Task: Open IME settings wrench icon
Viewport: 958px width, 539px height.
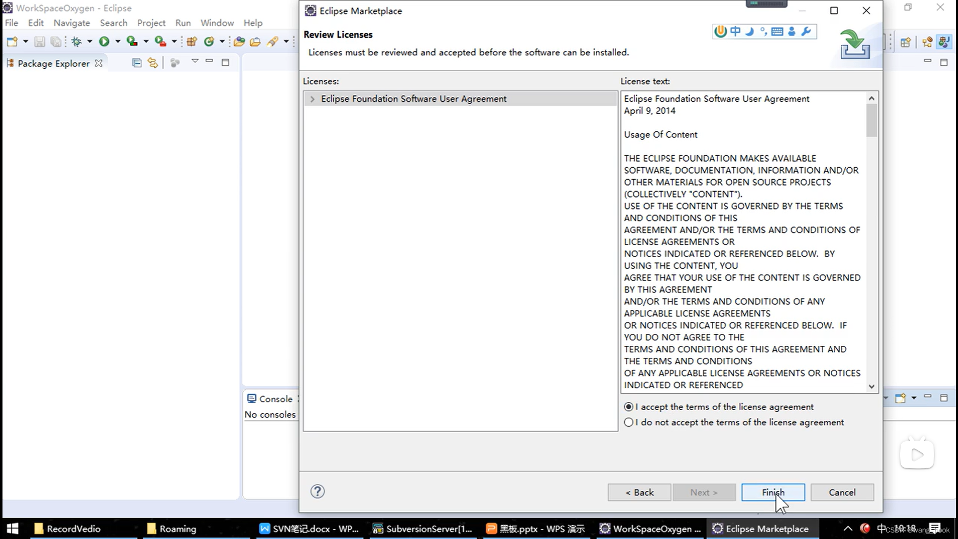Action: [x=806, y=31]
